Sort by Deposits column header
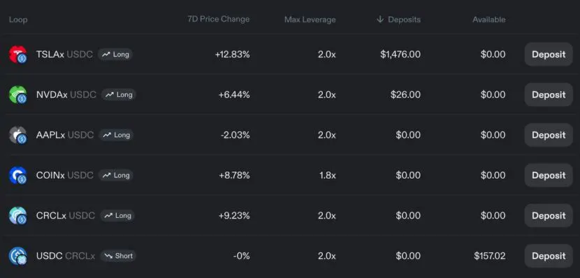 [x=404, y=20]
